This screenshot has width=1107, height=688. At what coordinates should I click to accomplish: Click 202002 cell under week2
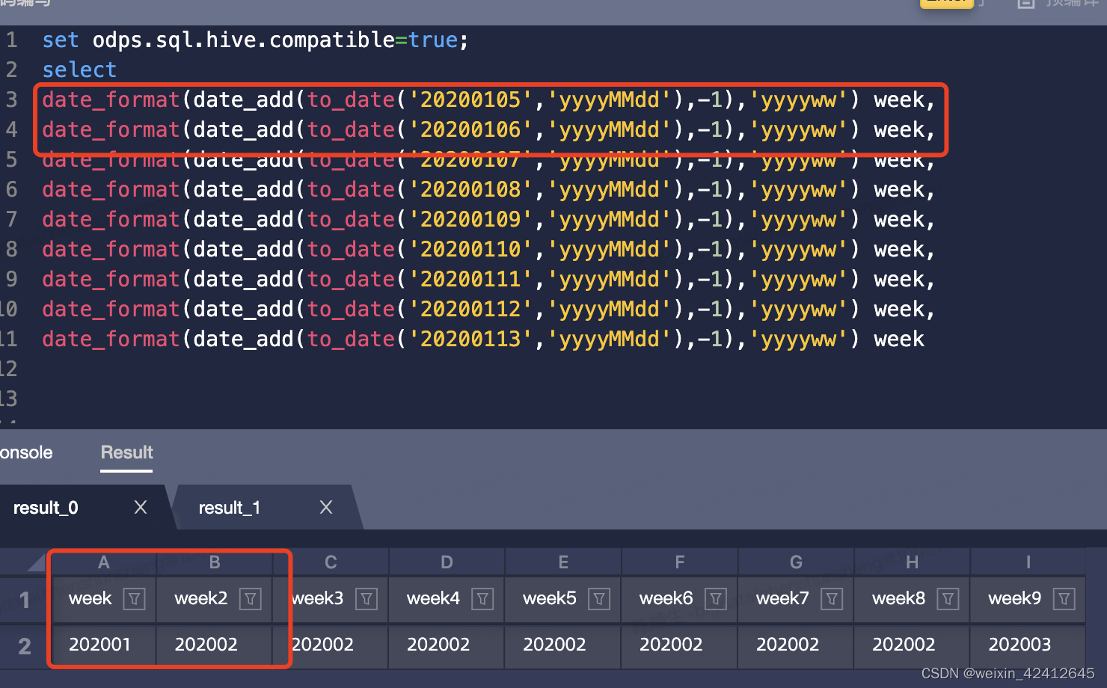pyautogui.click(x=215, y=645)
